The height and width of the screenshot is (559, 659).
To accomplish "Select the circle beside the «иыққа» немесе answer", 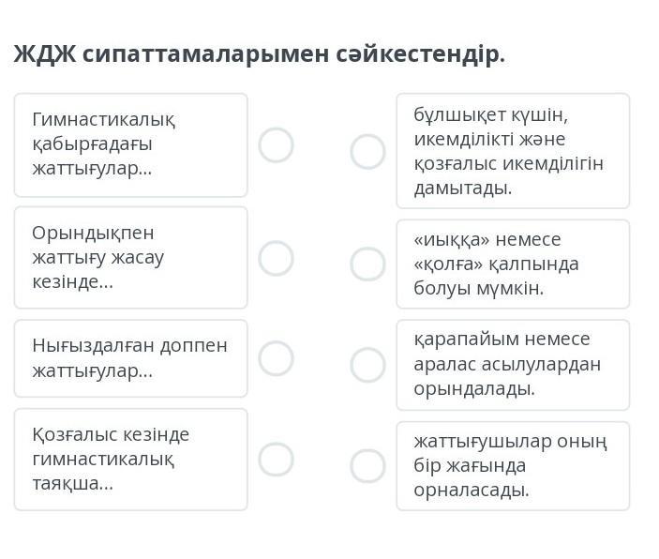I will [x=367, y=264].
